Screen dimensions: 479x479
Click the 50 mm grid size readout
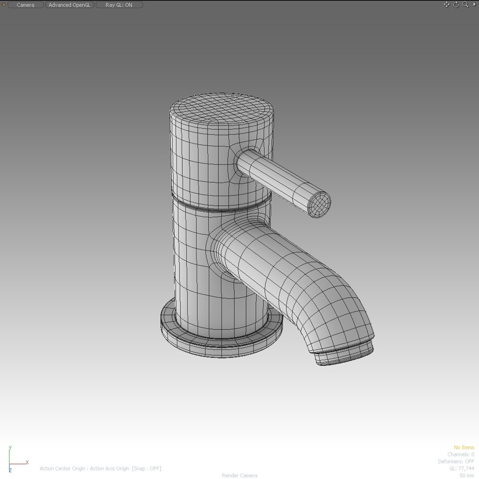pyautogui.click(x=467, y=475)
